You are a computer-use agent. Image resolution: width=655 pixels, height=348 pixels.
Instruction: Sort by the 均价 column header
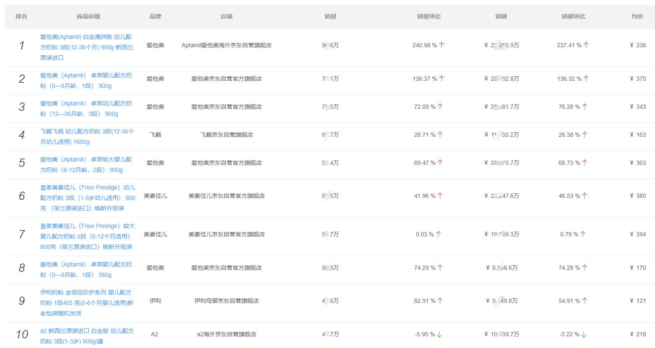636,16
